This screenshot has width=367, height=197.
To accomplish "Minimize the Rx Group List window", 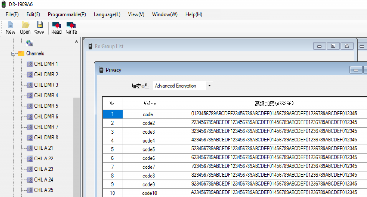I will coord(319,46).
